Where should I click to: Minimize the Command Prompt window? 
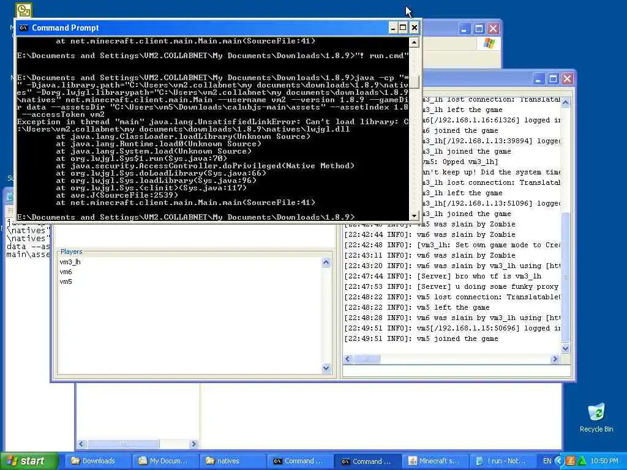point(392,28)
